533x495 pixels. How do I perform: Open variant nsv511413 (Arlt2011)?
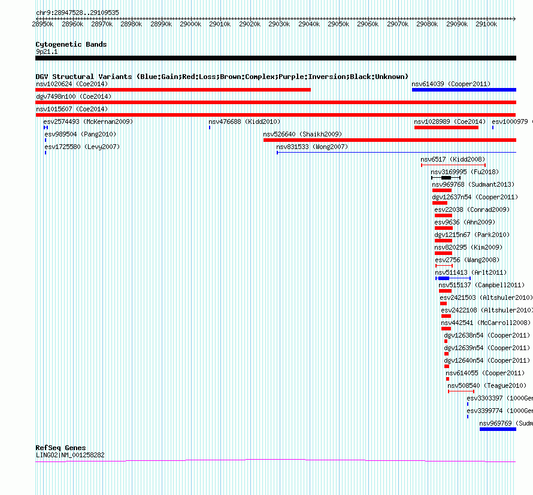click(x=471, y=272)
